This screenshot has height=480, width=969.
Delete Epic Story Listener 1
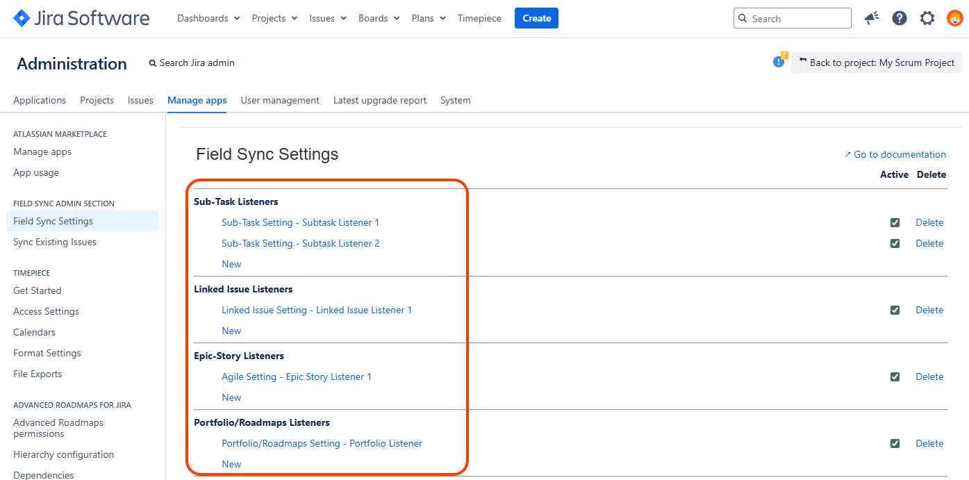[929, 377]
